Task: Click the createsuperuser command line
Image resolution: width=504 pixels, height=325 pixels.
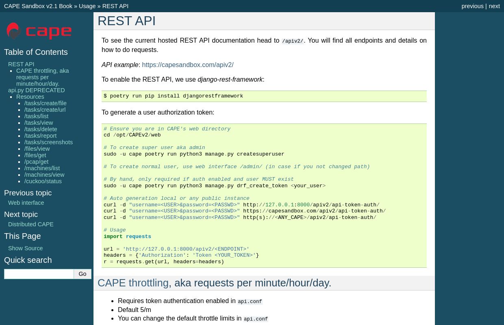Action: click(194, 154)
